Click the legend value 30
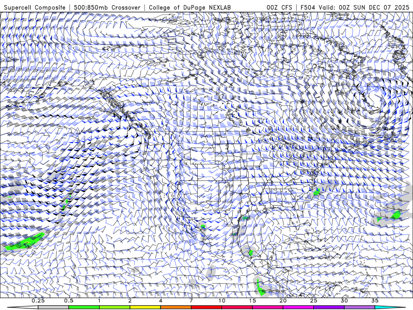 click(x=344, y=301)
